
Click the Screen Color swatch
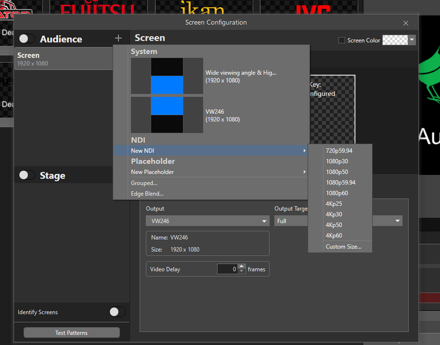click(396, 40)
